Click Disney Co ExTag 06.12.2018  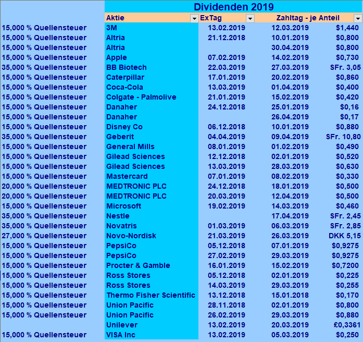pyautogui.click(x=227, y=127)
